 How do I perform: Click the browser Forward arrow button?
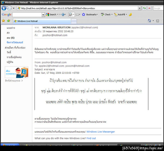point(9,8)
